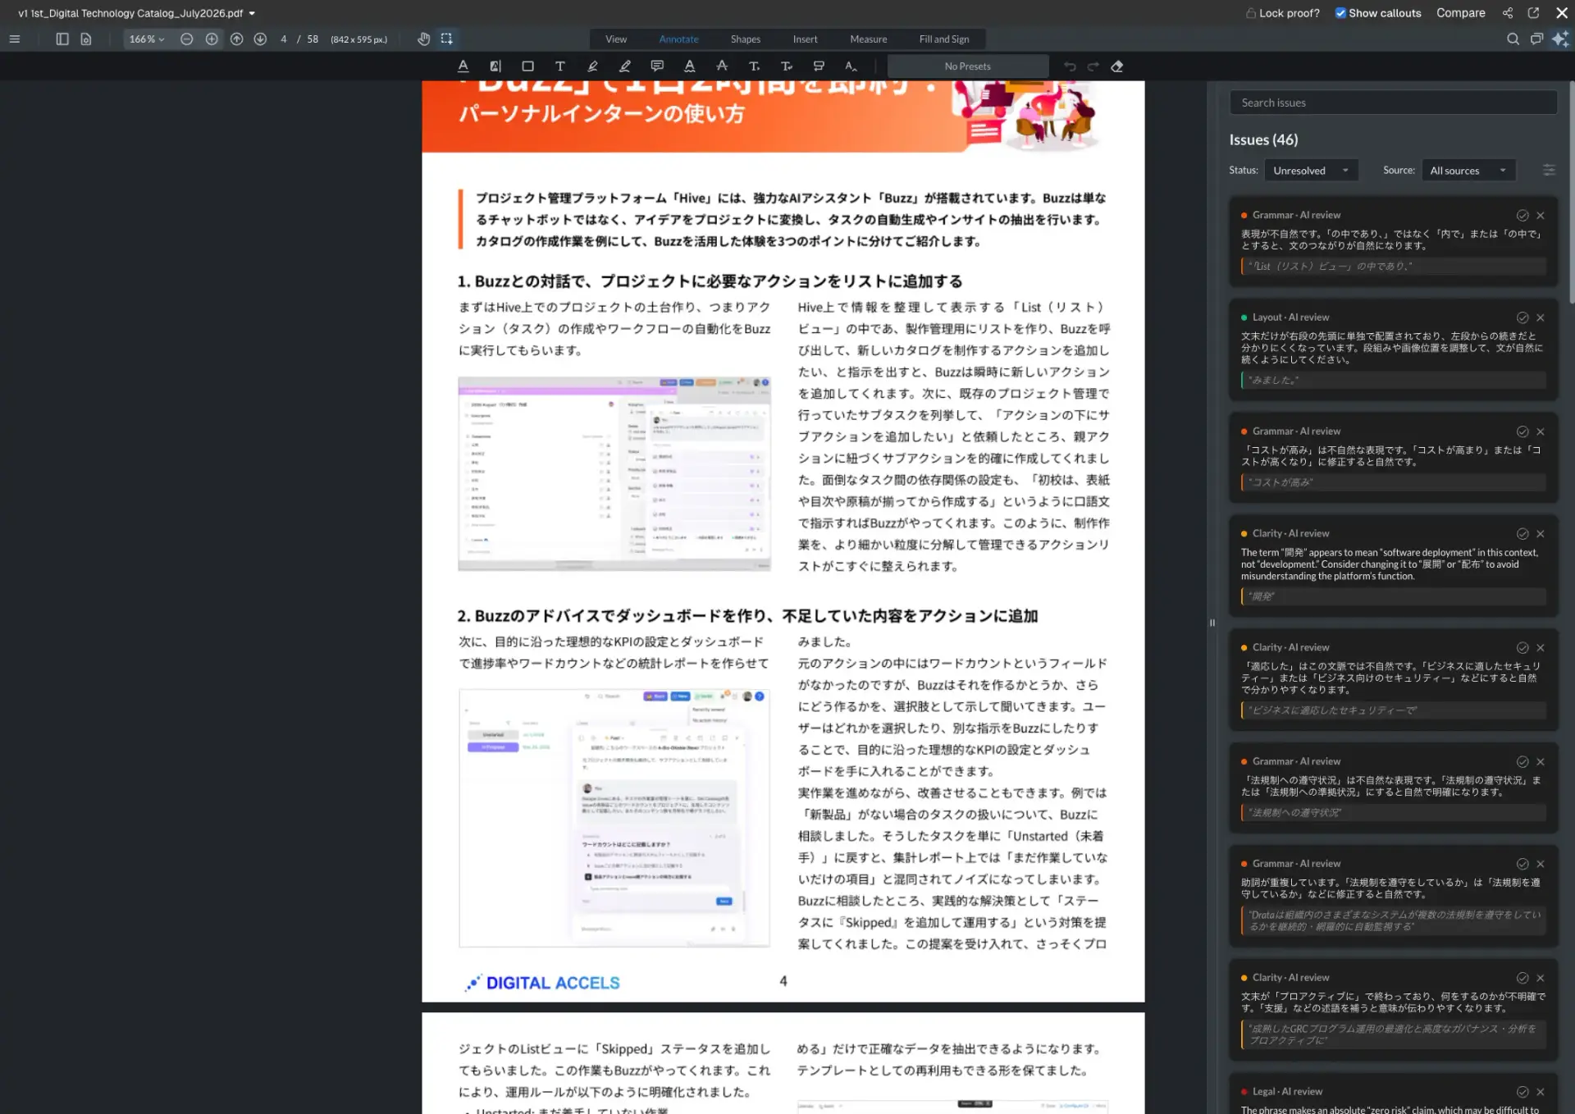This screenshot has width=1575, height=1114.
Task: Select the strikethrough text tool
Action: pyautogui.click(x=722, y=66)
